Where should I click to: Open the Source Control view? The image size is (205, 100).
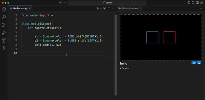click(x=4, y=25)
